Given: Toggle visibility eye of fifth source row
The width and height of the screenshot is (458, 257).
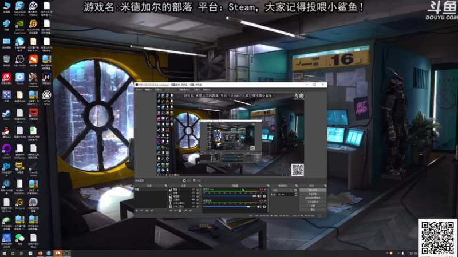Looking at the screenshot, I should [194, 203].
